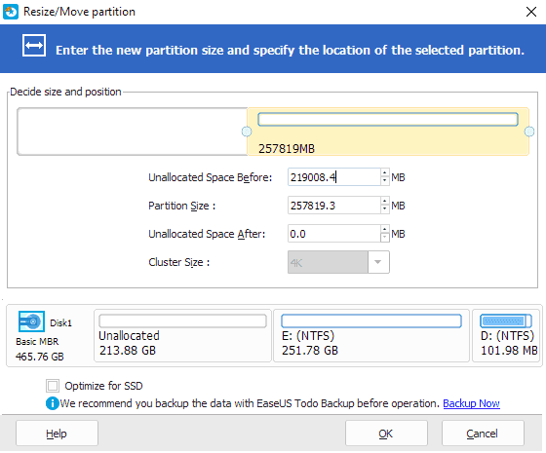The width and height of the screenshot is (546, 453).
Task: Click the EaseUS app icon in title bar
Action: click(x=11, y=12)
